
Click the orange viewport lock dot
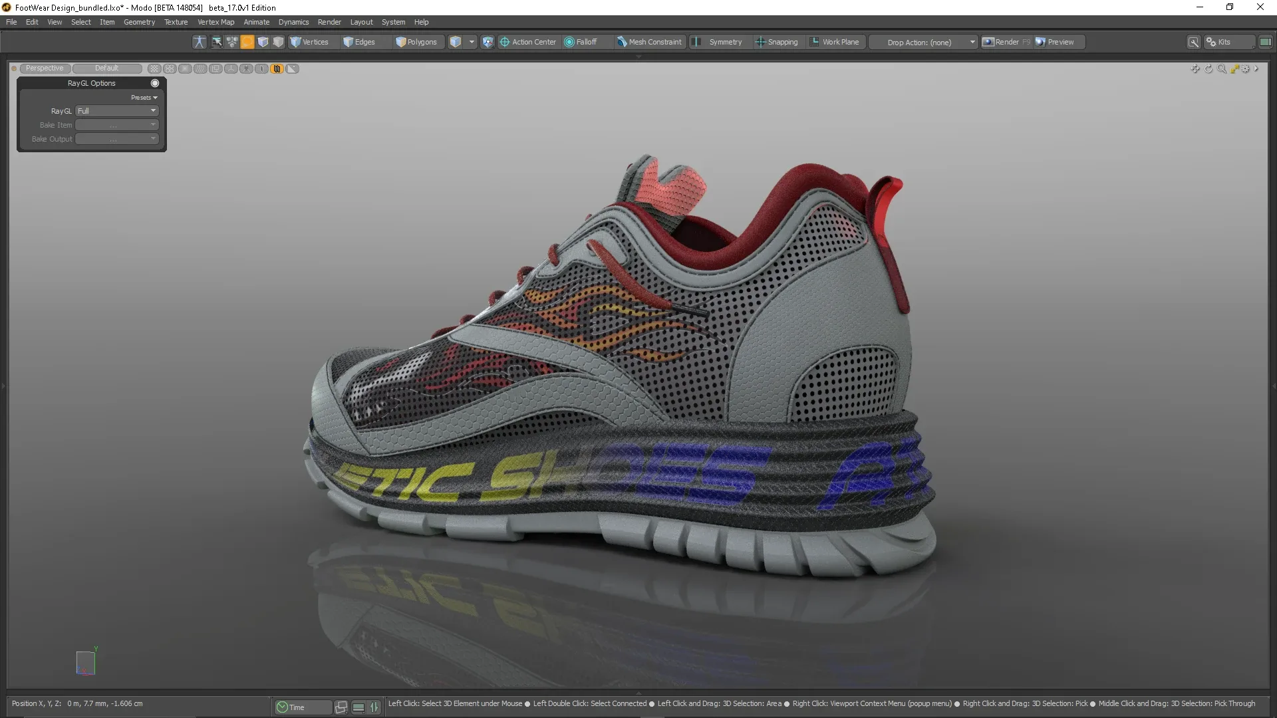point(14,68)
